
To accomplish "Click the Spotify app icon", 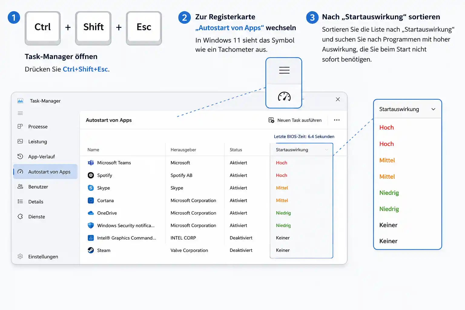I will point(91,175).
